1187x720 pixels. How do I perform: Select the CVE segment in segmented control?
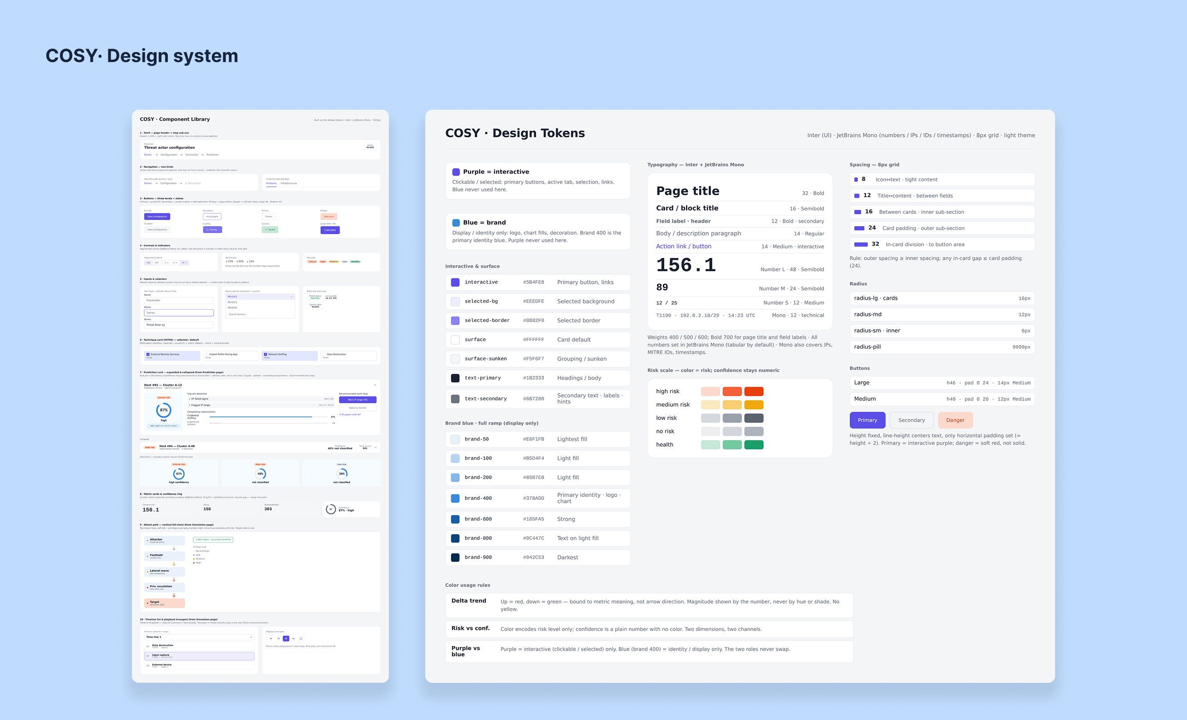click(149, 263)
